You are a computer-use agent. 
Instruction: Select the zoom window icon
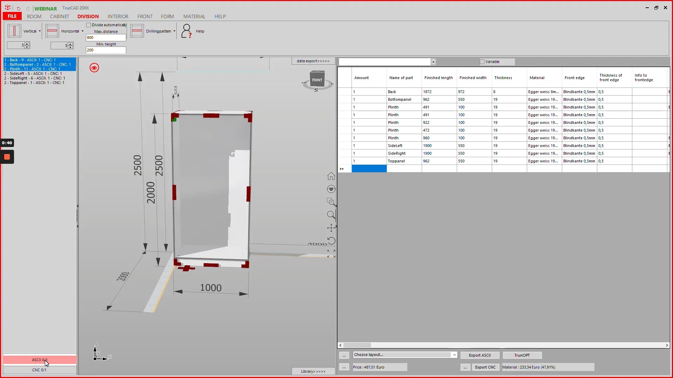[331, 202]
